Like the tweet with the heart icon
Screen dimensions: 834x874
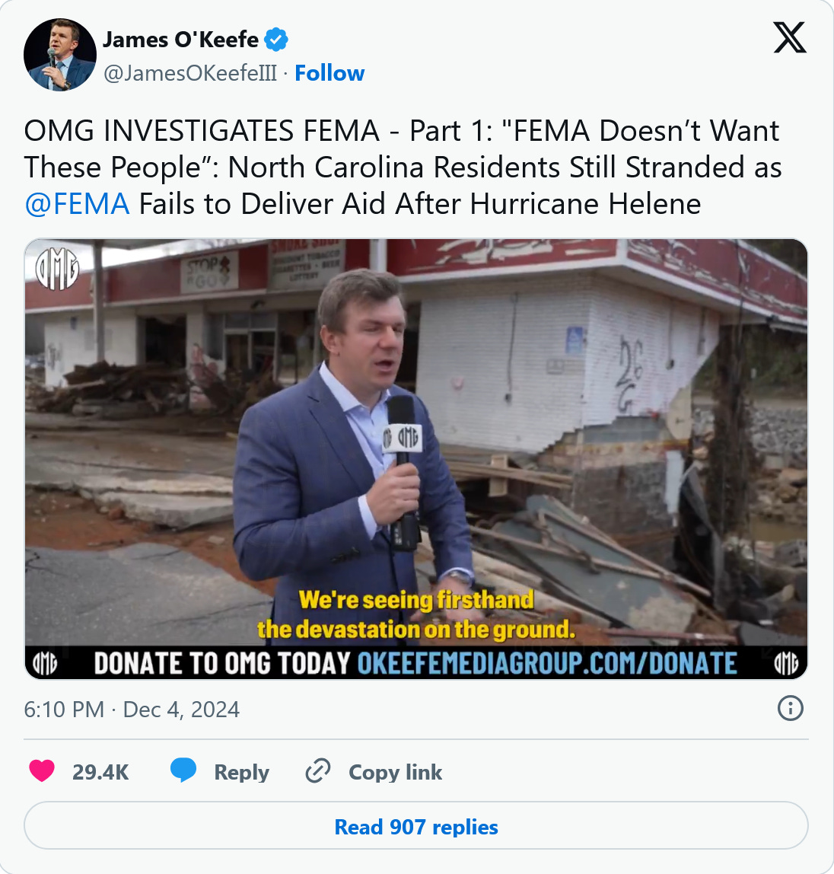tap(42, 771)
